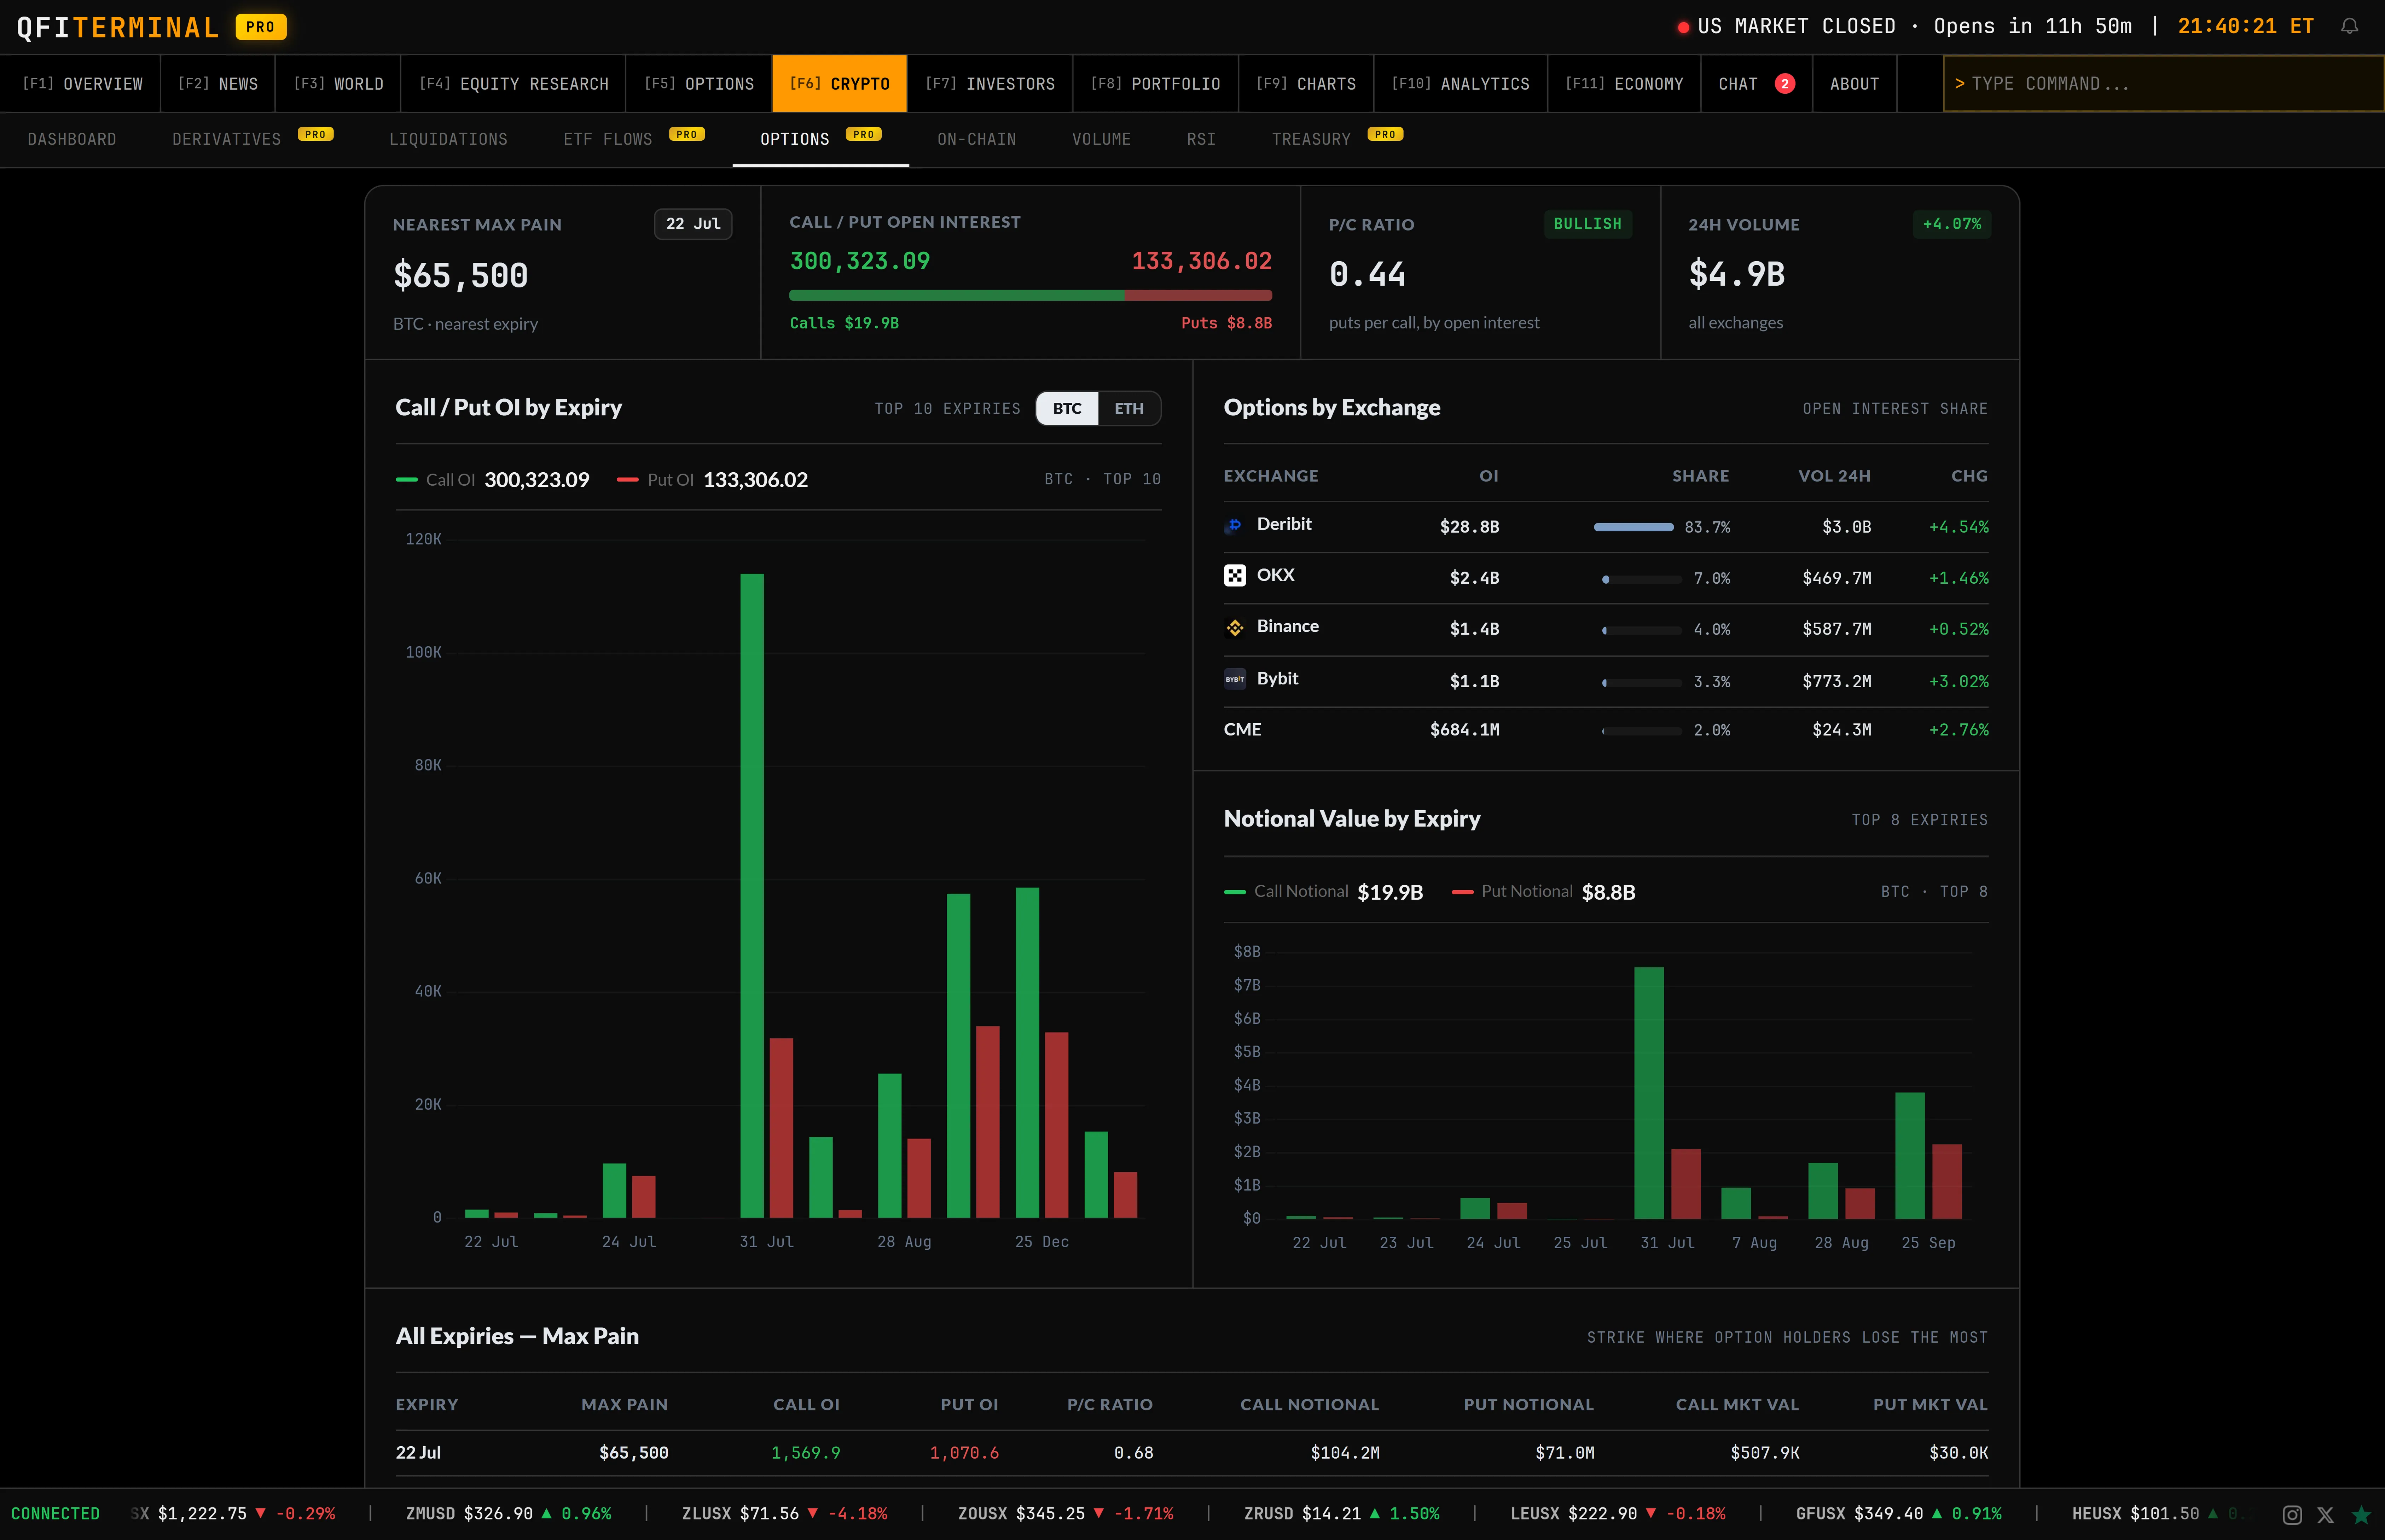Sort table by the OI column header
Image resolution: width=2385 pixels, height=1540 pixels.
(1488, 476)
